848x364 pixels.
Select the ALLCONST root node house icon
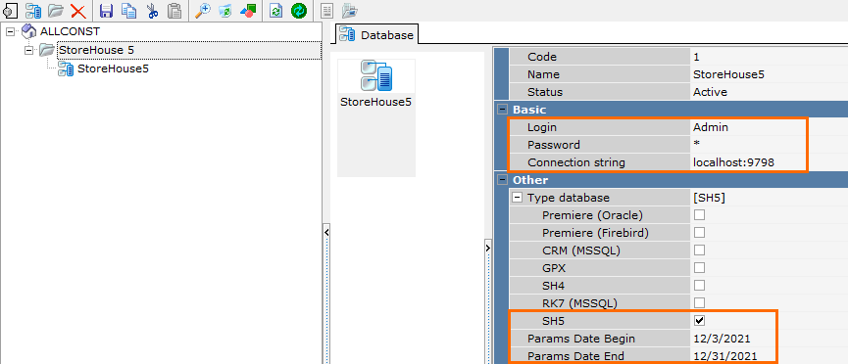click(28, 31)
